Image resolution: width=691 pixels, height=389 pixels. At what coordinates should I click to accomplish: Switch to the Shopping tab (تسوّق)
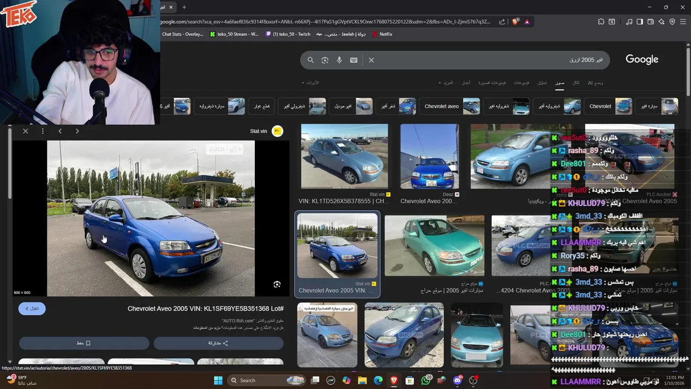pyautogui.click(x=542, y=83)
